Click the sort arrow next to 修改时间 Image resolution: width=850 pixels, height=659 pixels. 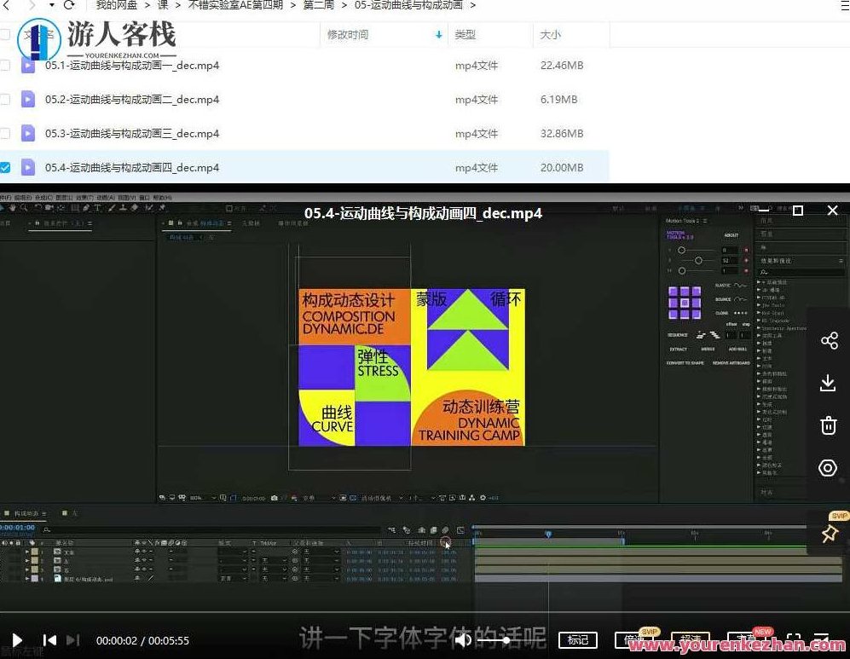coord(439,35)
